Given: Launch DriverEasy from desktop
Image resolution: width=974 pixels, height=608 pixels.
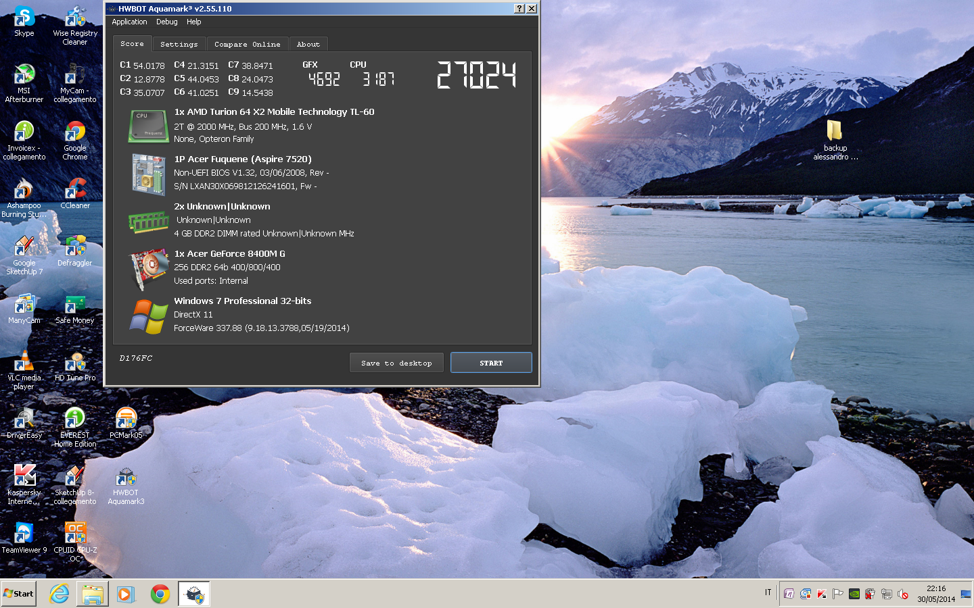Looking at the screenshot, I should click(24, 422).
